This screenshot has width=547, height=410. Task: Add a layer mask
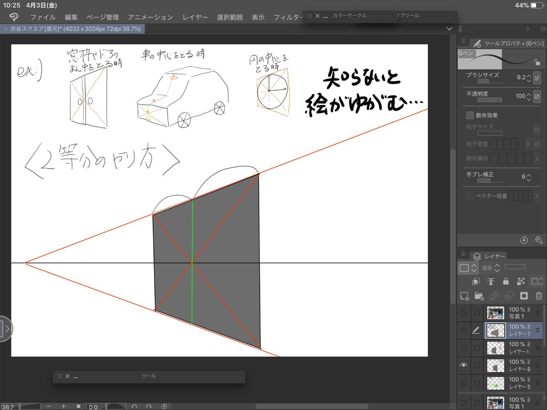pos(524,295)
